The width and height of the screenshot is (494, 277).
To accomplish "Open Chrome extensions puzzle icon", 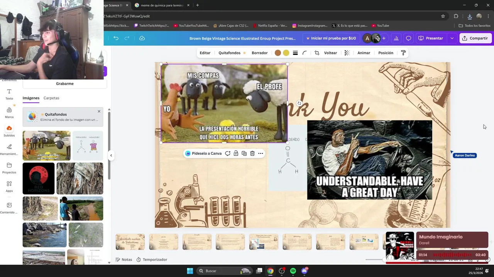I will tap(456, 16).
